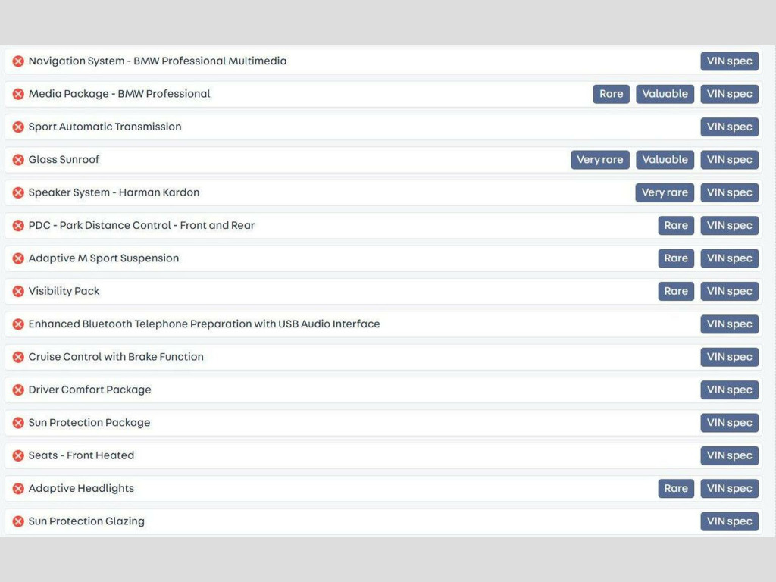Click the red X icon beside Navigation System
Viewport: 776px width, 582px height.
(18, 61)
